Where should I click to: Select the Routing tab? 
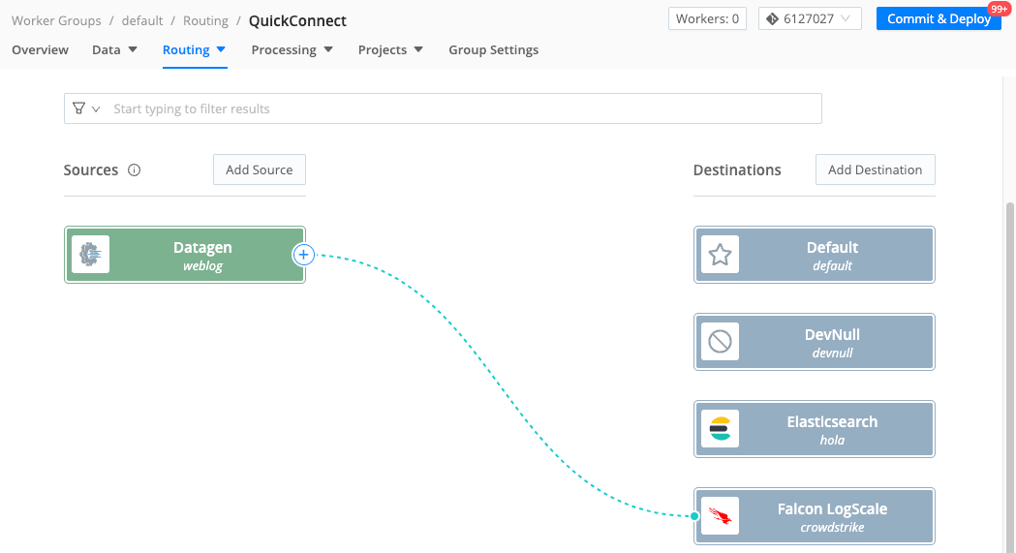(186, 49)
